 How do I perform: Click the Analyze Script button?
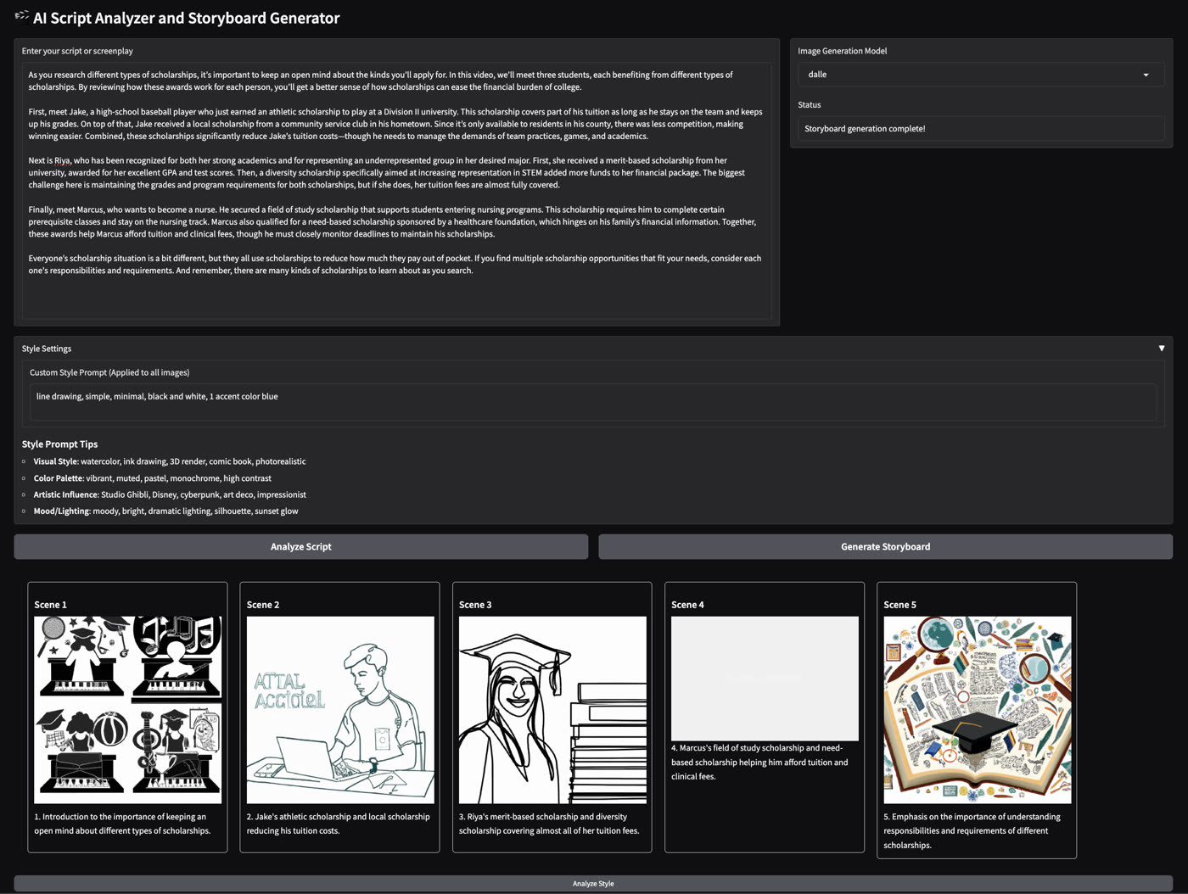pos(300,547)
